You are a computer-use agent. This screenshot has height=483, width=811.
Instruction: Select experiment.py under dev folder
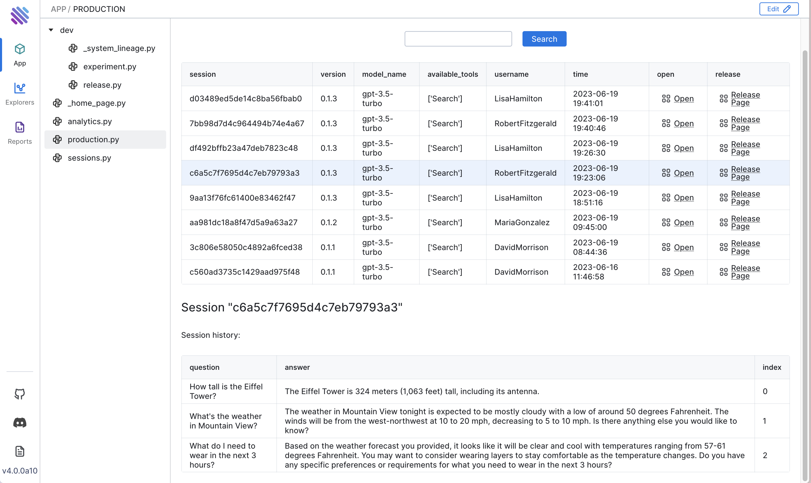pos(110,66)
